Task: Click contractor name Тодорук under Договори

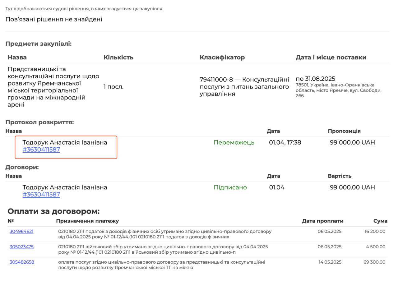Action: click(x=65, y=187)
